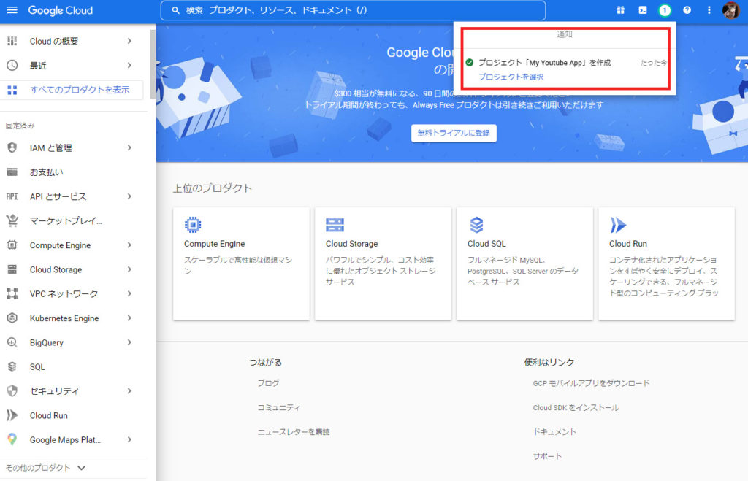
Task: Expand the Cloud の概要 submenu arrow
Action: coord(129,41)
